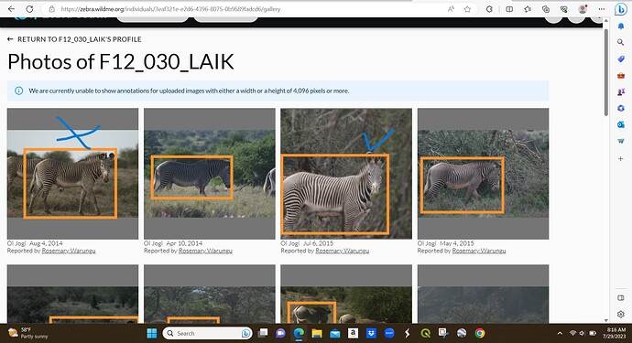The image size is (632, 343).
Task: Open Tools briefcase icon in sidebar
Action: tap(621, 75)
